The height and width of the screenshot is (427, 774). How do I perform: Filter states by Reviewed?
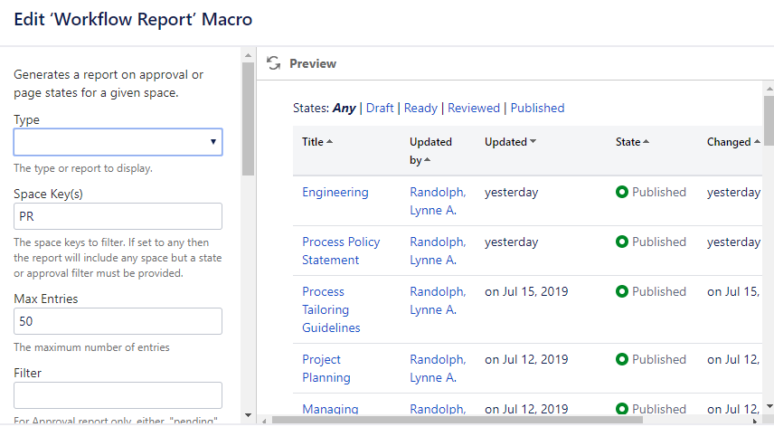point(474,108)
